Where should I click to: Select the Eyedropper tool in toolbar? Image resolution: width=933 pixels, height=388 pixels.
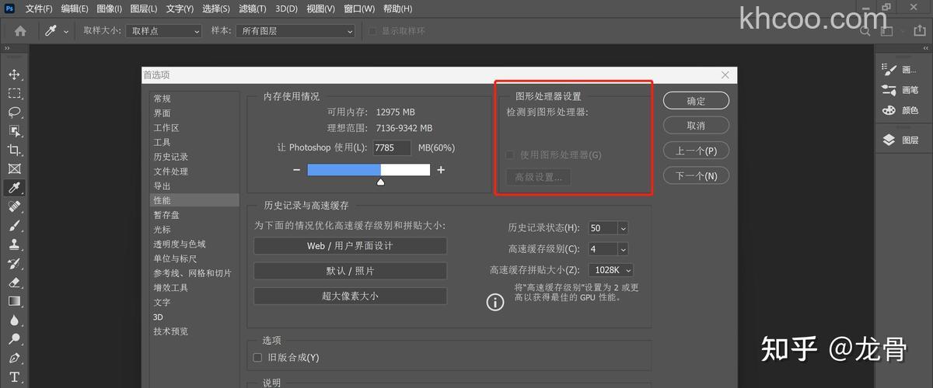(x=14, y=188)
